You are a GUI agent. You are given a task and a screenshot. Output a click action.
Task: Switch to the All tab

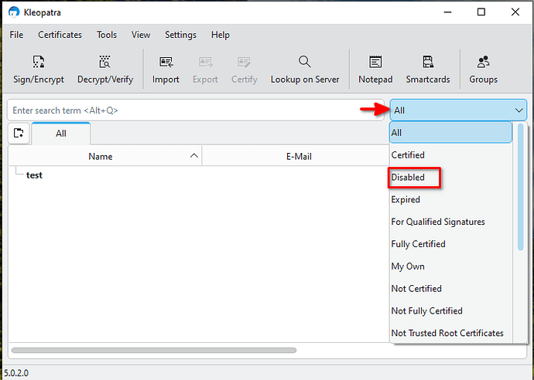tap(61, 134)
